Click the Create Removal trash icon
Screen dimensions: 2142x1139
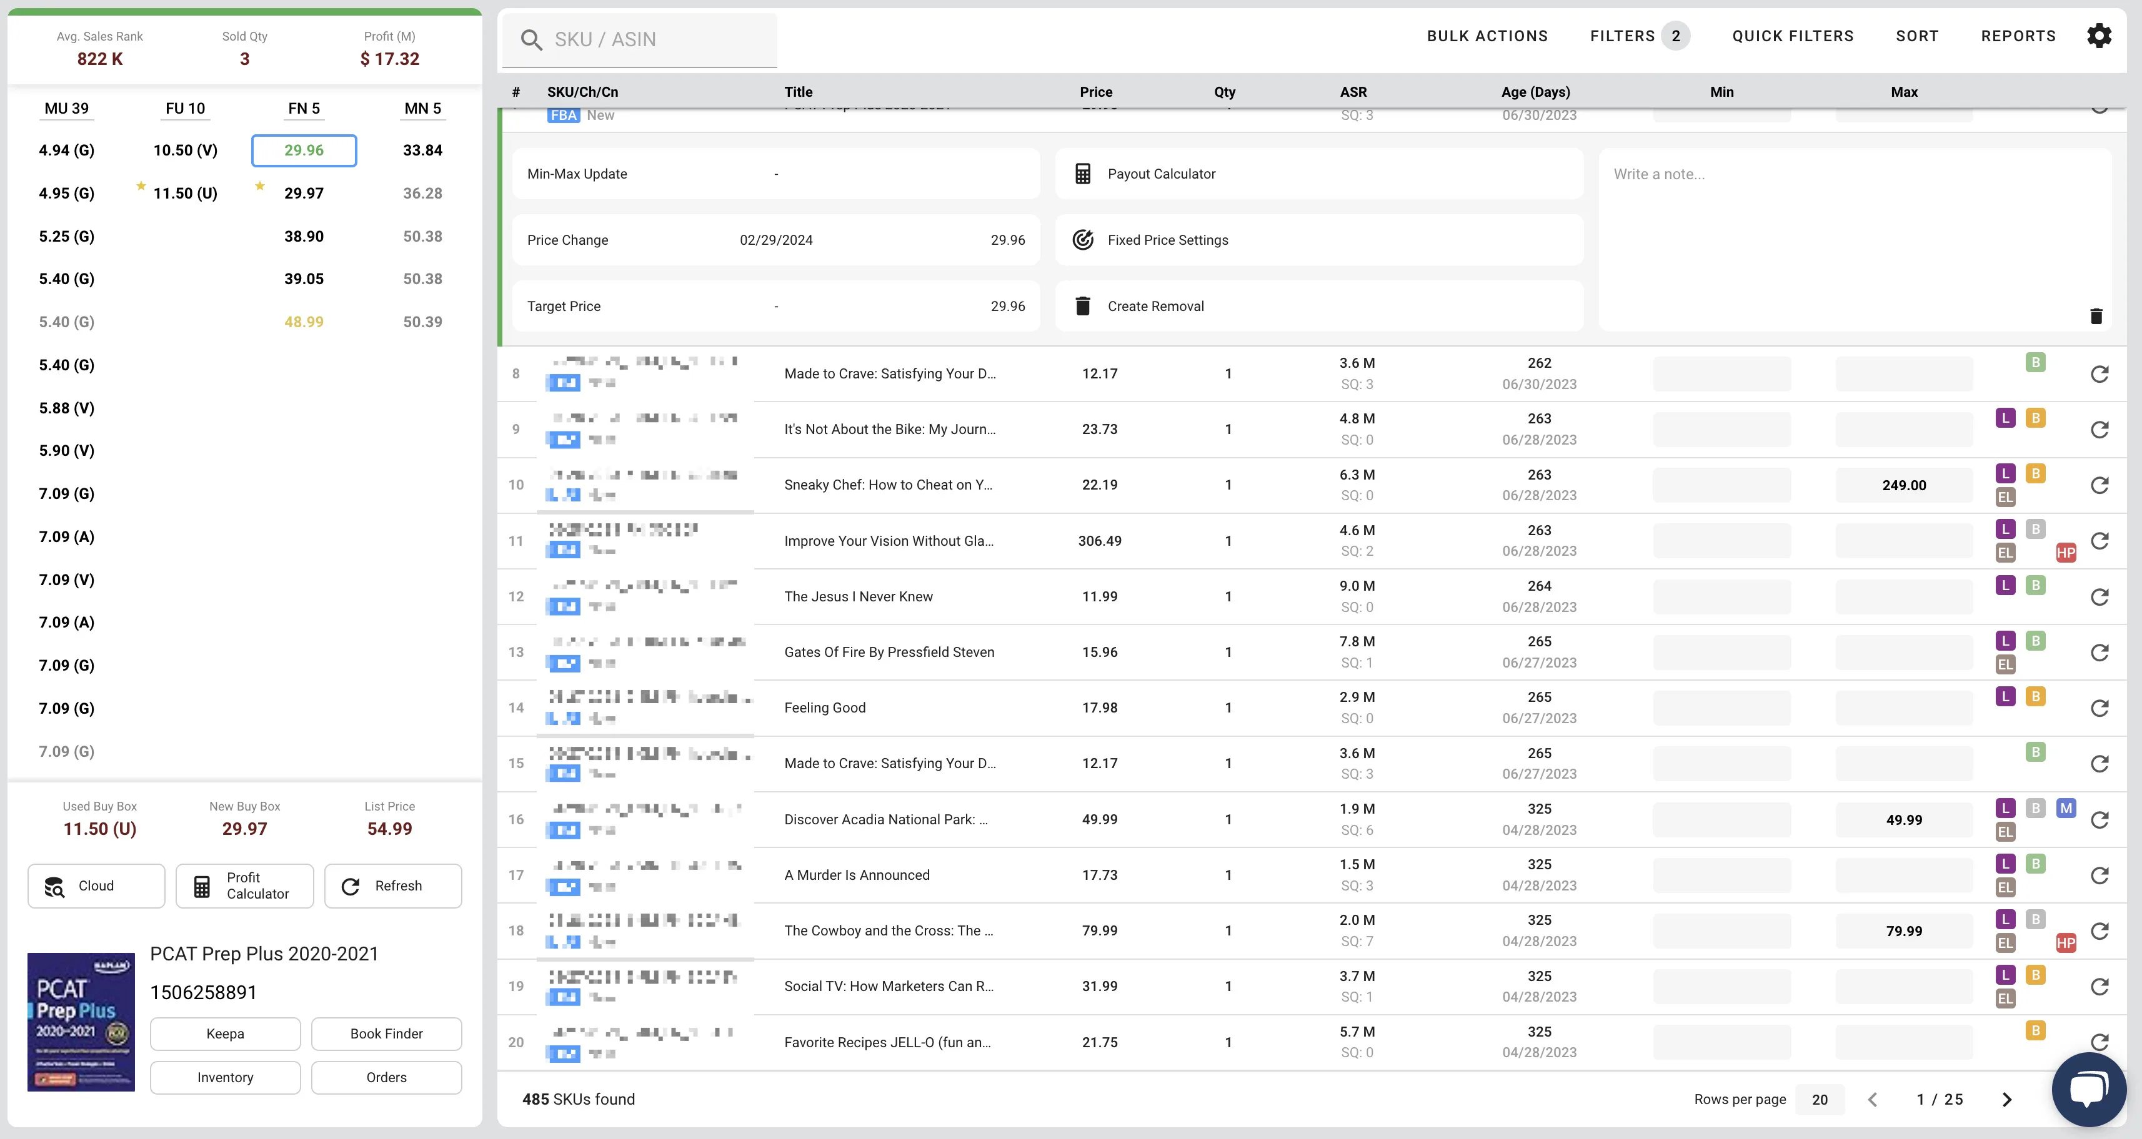pos(1083,307)
